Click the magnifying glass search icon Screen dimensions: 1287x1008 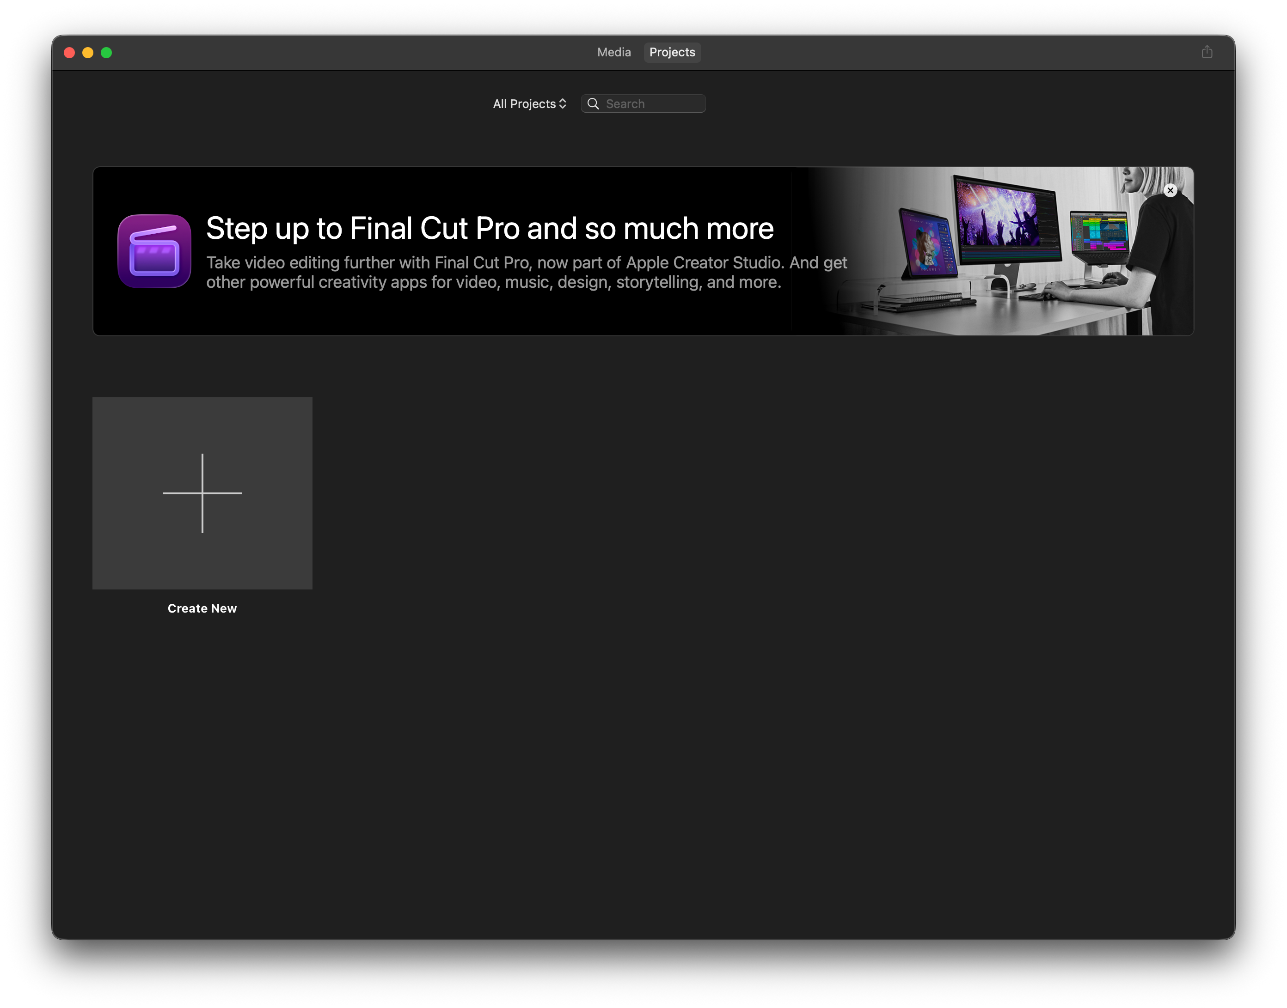(593, 104)
